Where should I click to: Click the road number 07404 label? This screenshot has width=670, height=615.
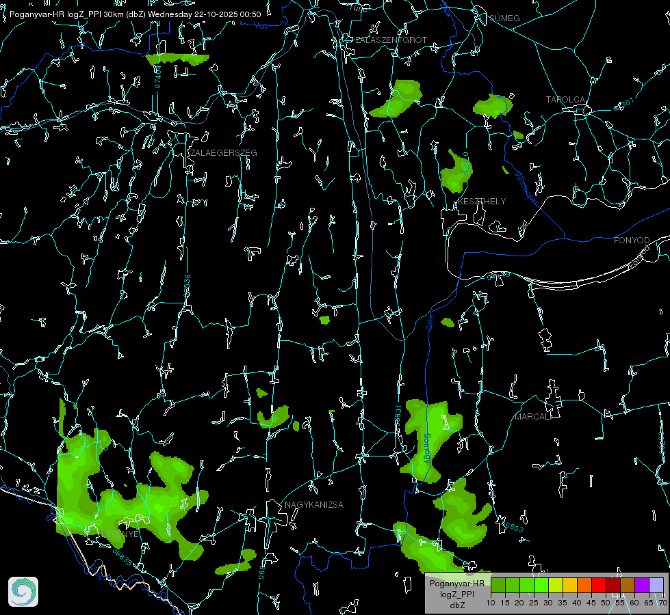tap(158, 77)
